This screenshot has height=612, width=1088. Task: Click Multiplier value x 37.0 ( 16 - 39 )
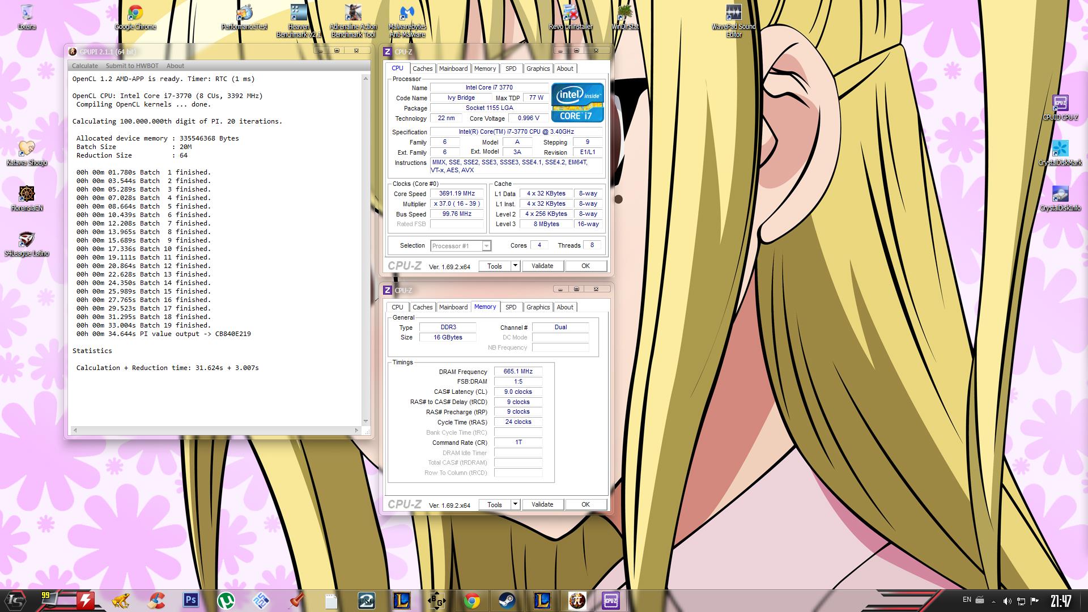click(457, 203)
